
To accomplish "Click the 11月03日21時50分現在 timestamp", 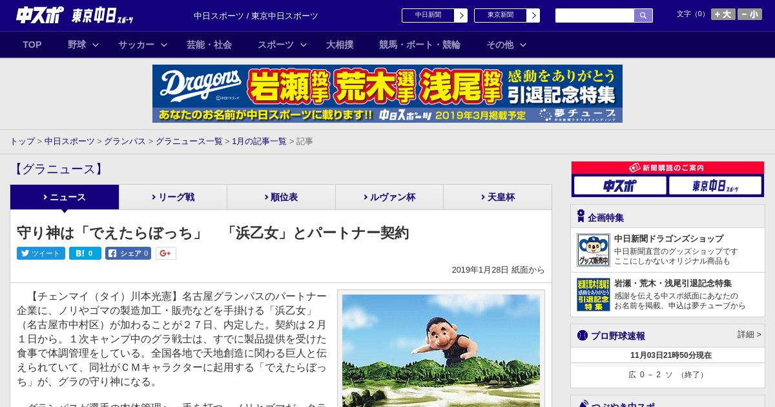I will click(x=671, y=355).
